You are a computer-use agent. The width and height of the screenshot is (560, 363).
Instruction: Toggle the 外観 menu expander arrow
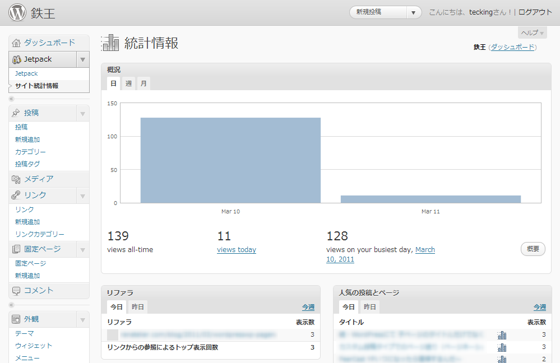(83, 320)
